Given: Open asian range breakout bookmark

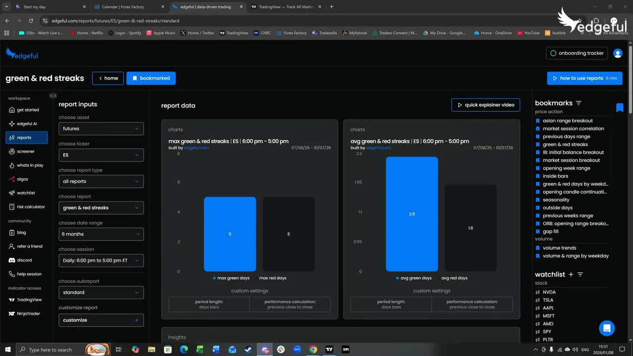Looking at the screenshot, I should 568,121.
